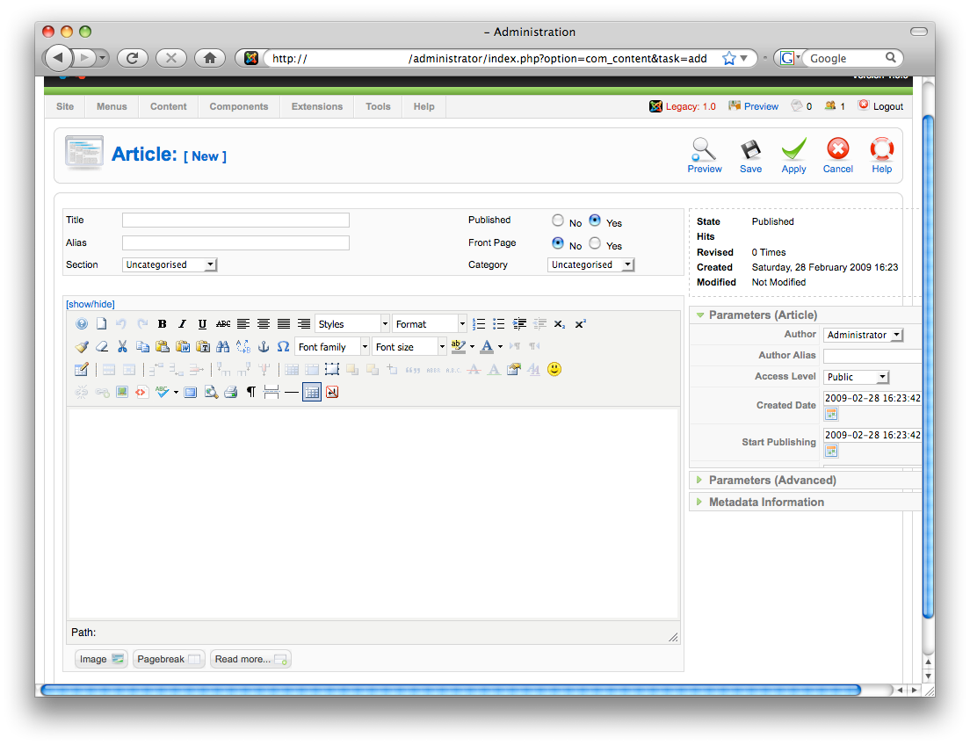Set Published to No

[558, 221]
